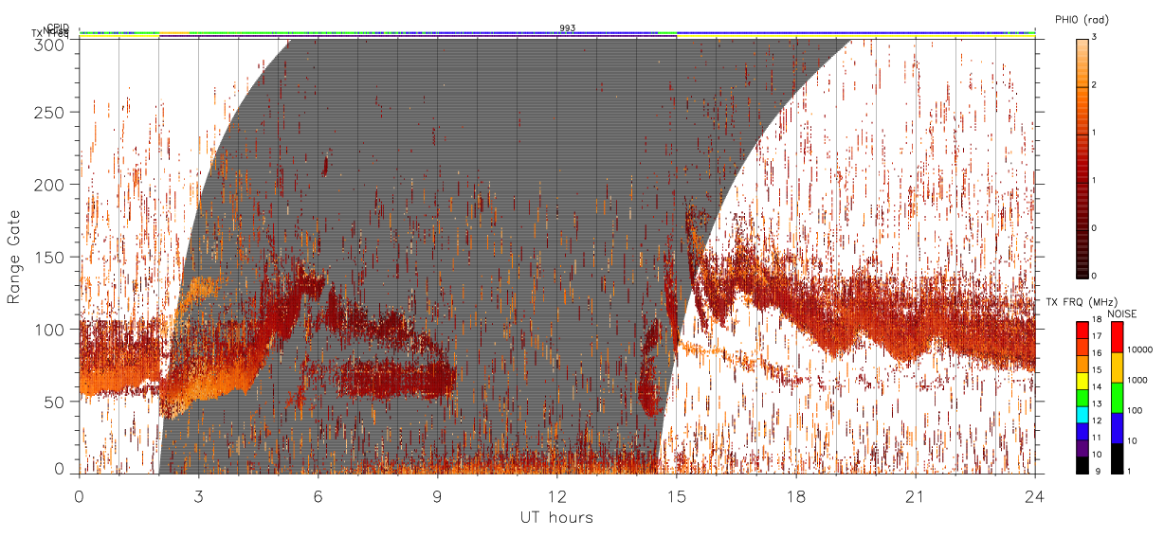The width and height of the screenshot is (1164, 537).
Task: Click the '993' CPID value above the plot
Action: tap(567, 28)
